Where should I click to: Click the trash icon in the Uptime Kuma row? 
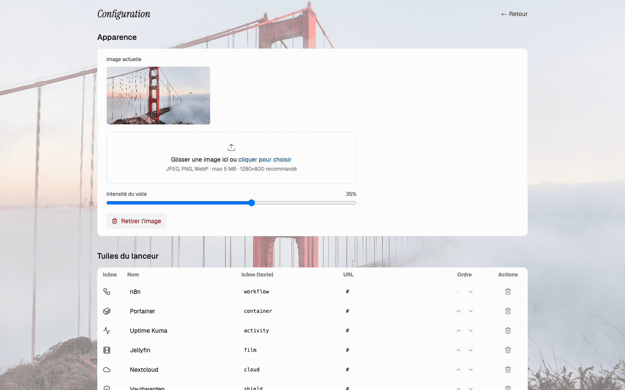508,331
